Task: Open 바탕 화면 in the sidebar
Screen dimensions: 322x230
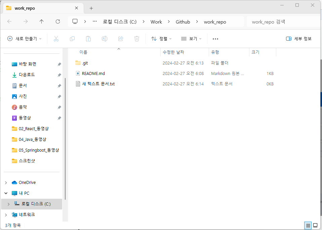Action: 28,64
